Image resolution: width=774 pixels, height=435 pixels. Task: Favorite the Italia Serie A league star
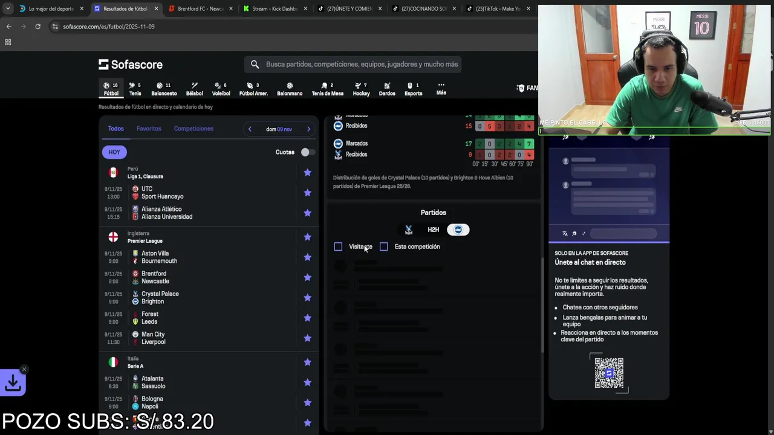pos(307,362)
